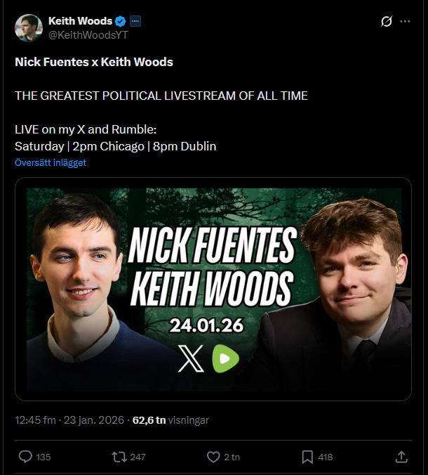428x475 pixels.
Task: Toggle the bookmark icon
Action: [x=307, y=457]
